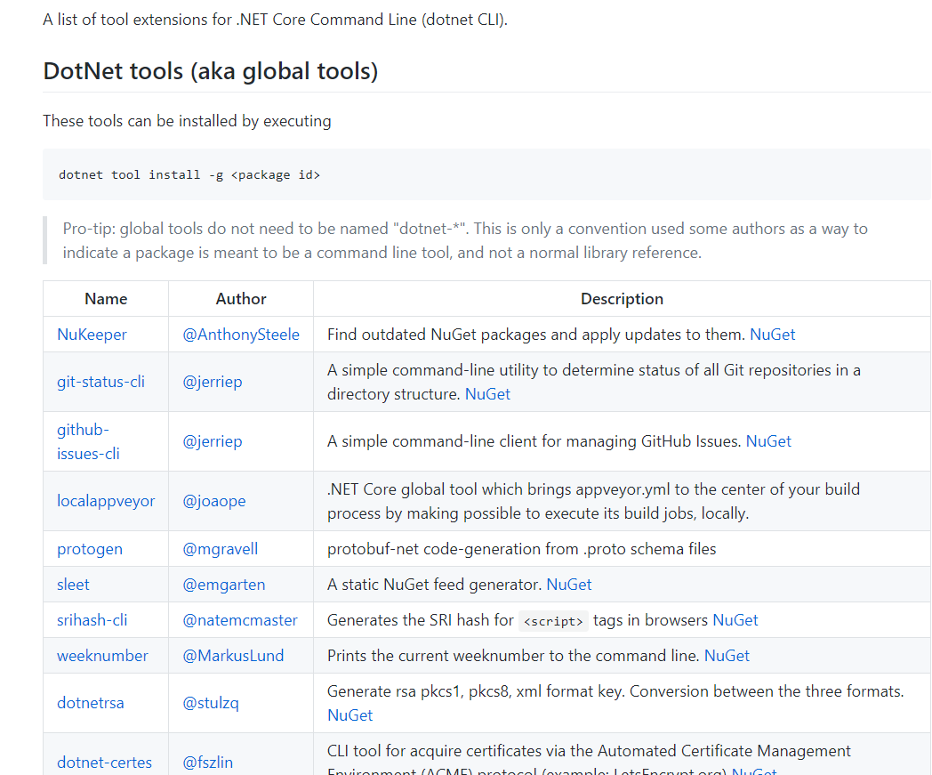Visit @stulzq author profile

coord(211,703)
